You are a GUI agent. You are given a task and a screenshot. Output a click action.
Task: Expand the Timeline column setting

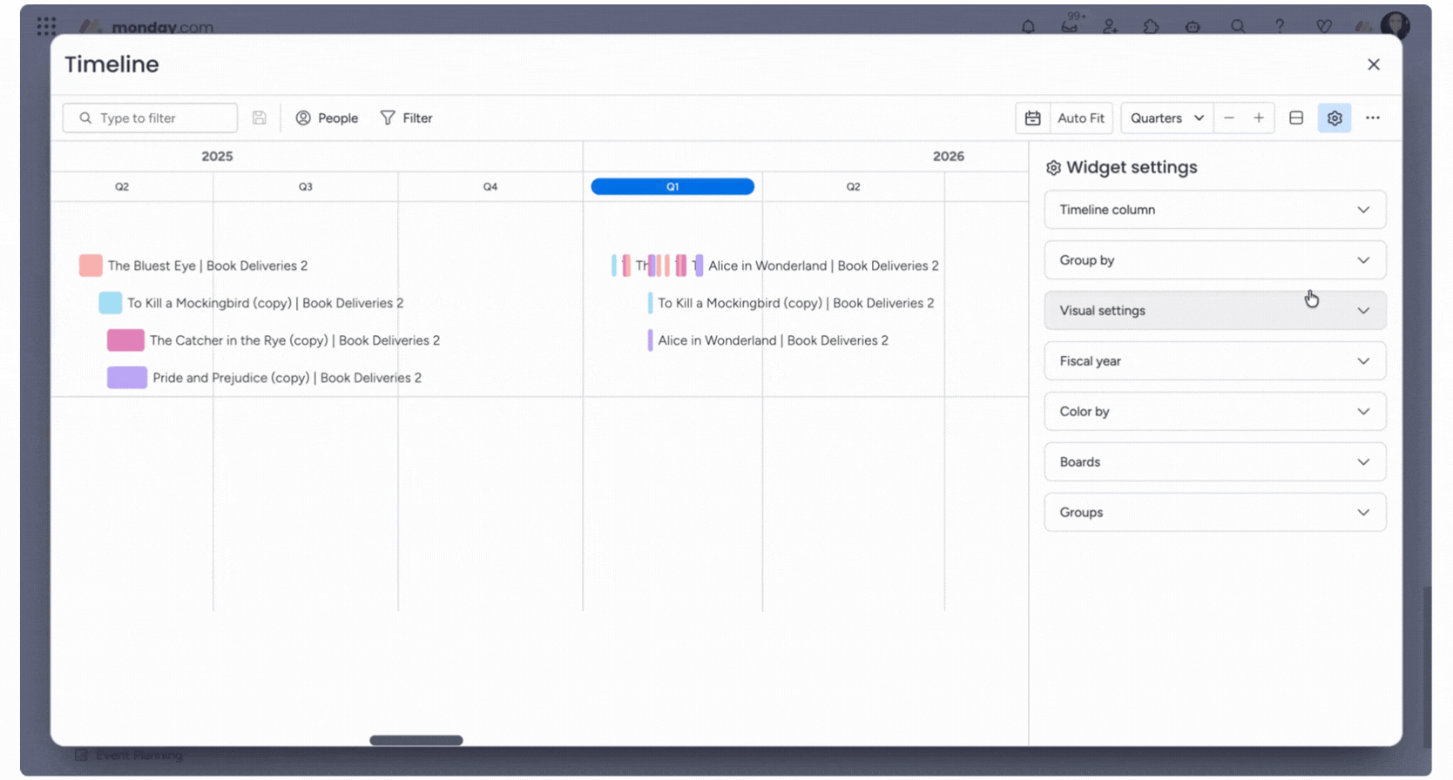tap(1214, 210)
